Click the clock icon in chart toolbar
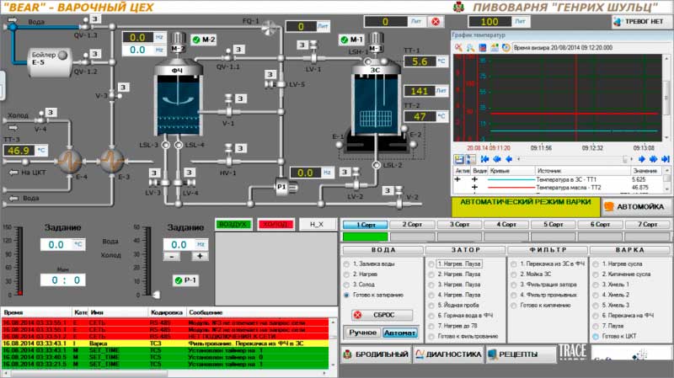Viewport: 674px width, 378px height. (x=506, y=48)
